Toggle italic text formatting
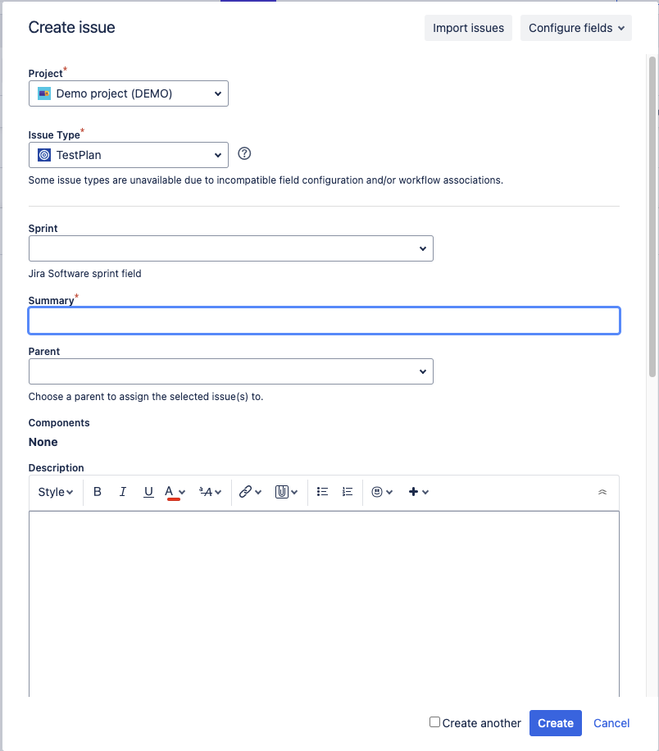The width and height of the screenshot is (659, 751). [123, 492]
